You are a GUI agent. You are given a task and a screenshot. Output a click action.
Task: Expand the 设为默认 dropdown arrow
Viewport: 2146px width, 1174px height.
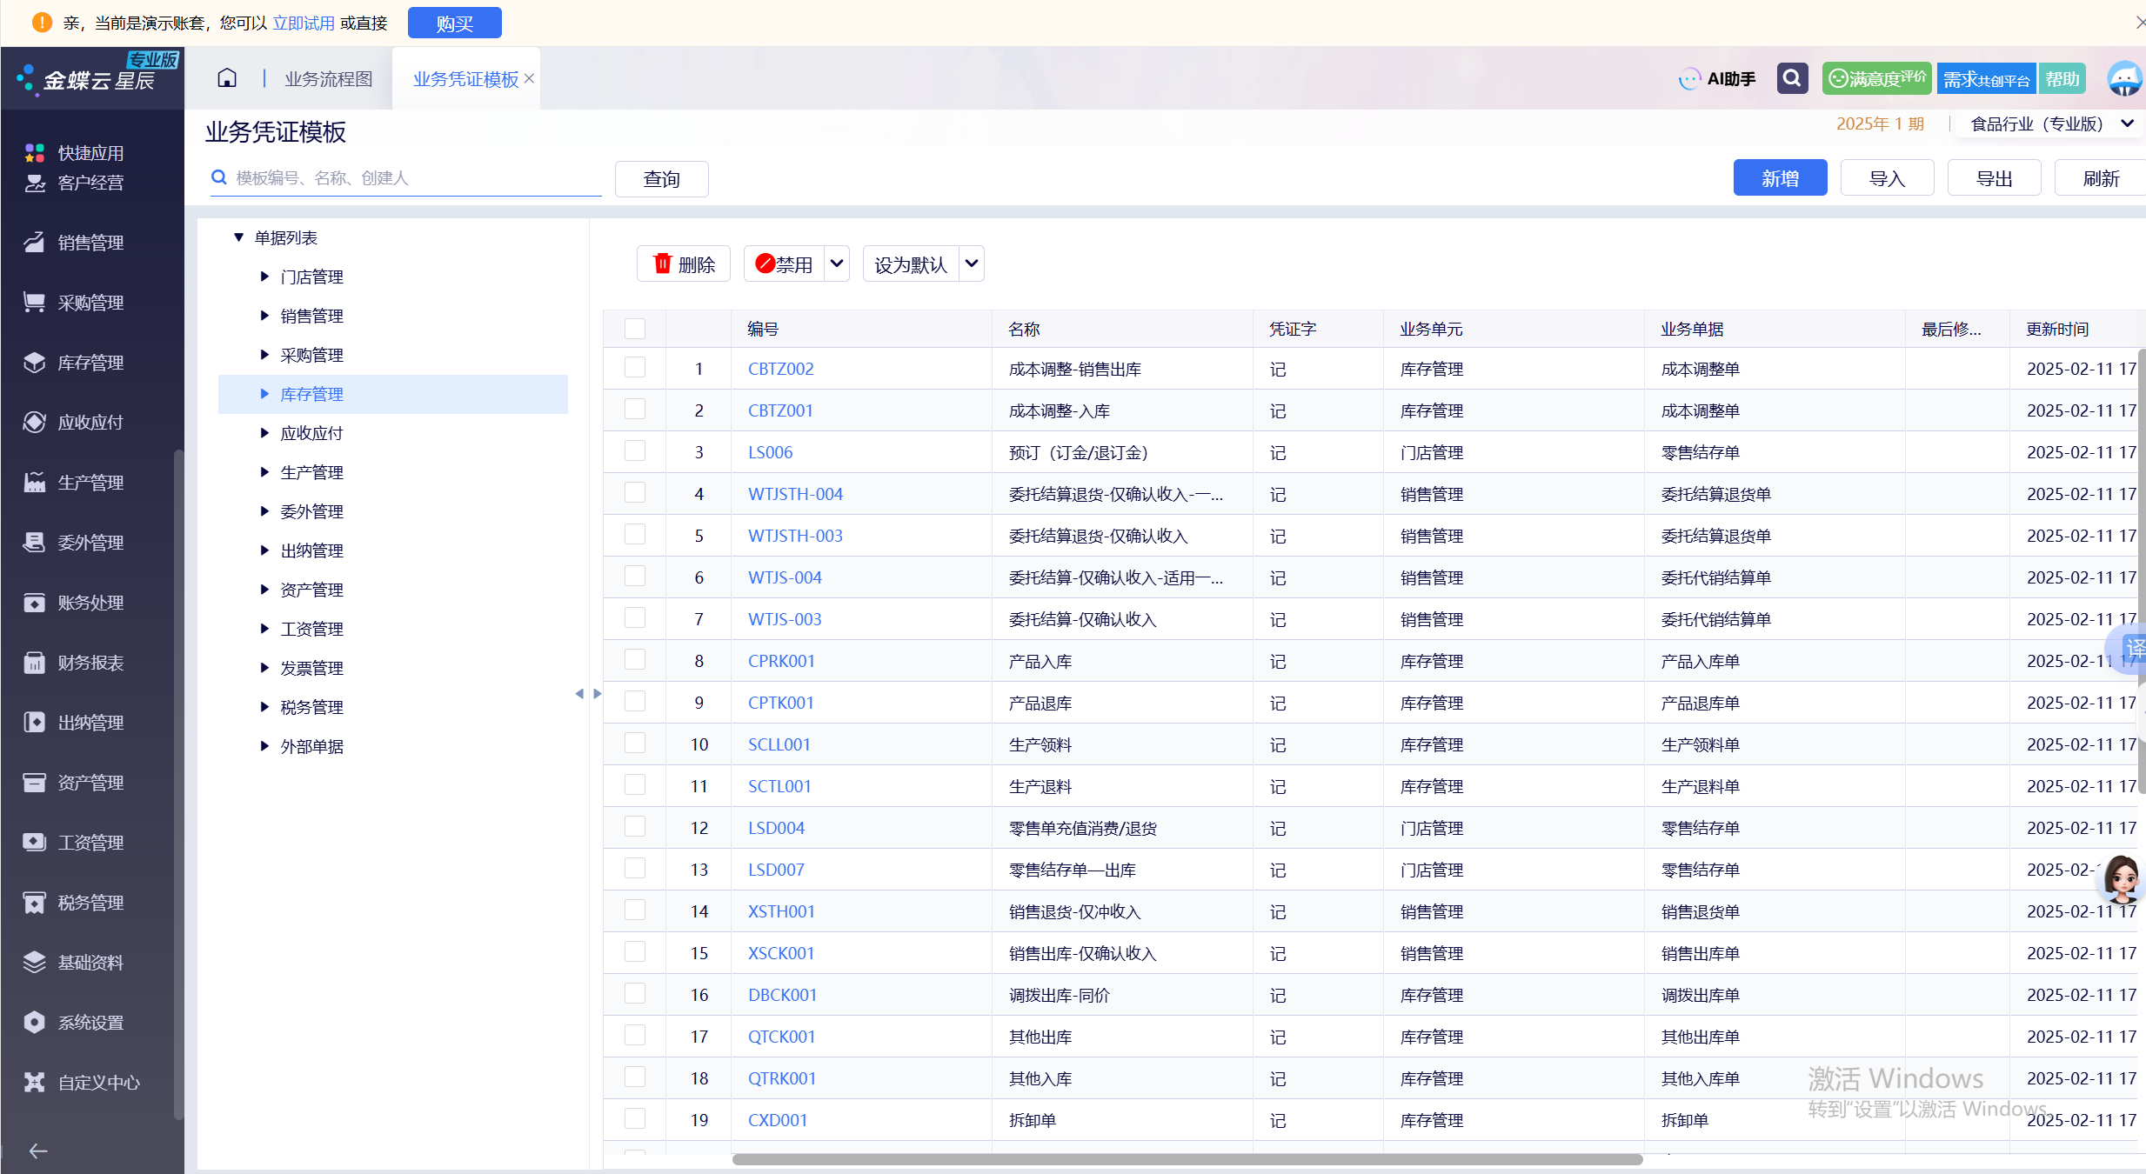972,263
